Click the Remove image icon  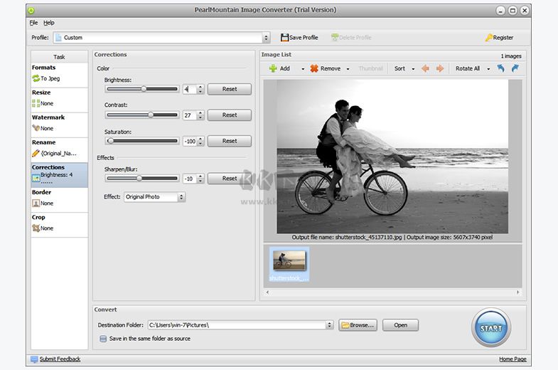314,69
